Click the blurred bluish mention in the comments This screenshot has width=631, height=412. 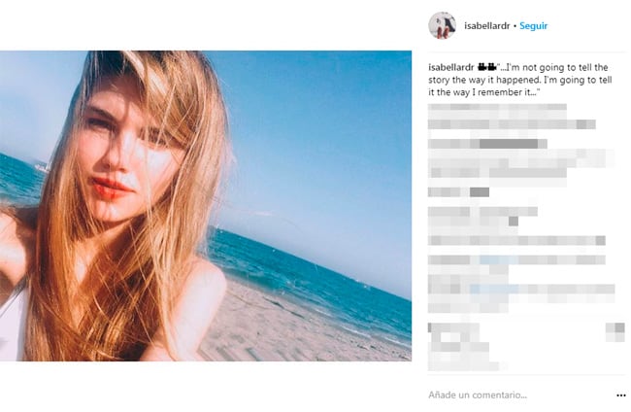[x=499, y=259]
